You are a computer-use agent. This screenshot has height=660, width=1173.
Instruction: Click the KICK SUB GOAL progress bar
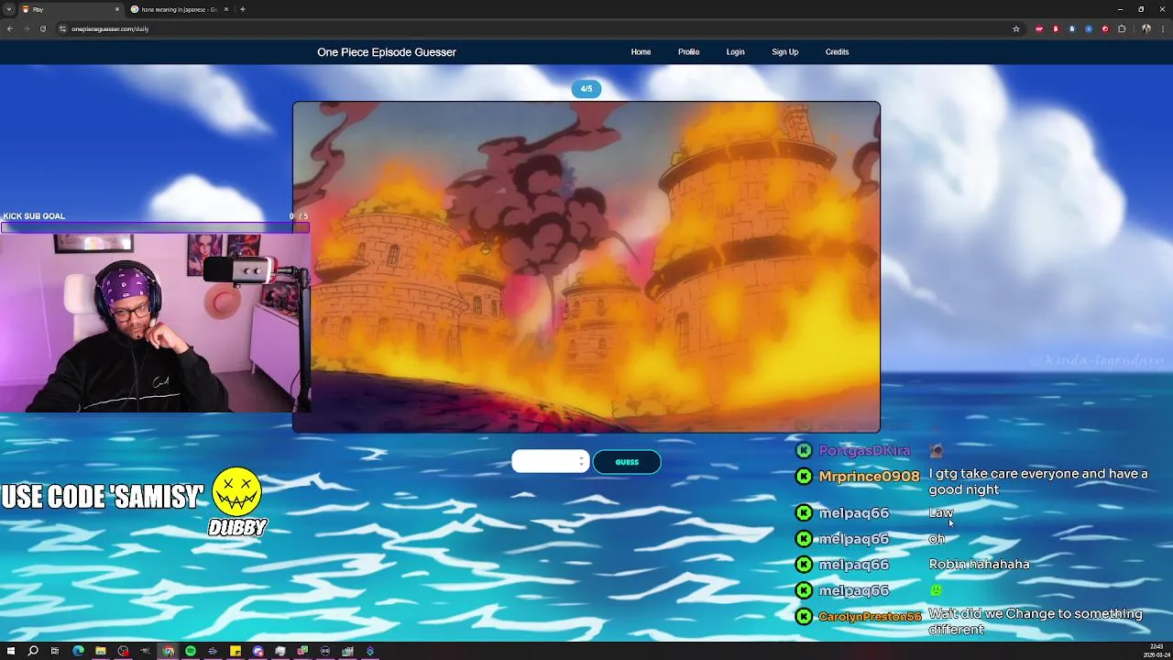point(155,227)
